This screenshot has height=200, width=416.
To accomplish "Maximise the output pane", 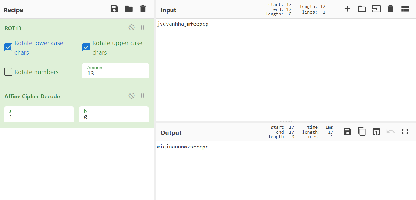I will coord(405,132).
